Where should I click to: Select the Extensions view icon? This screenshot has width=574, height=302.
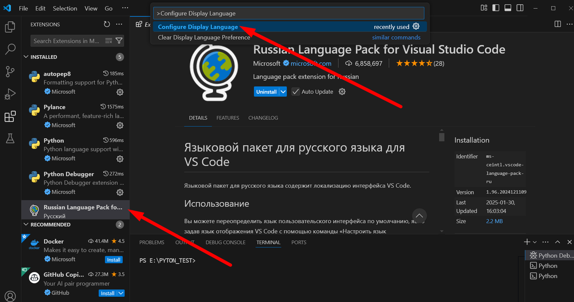10,117
